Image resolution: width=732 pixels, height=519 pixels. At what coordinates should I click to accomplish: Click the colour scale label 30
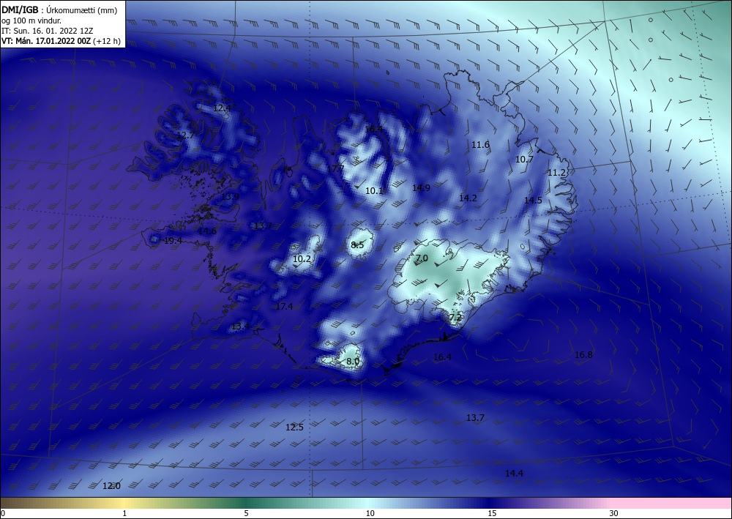click(613, 513)
